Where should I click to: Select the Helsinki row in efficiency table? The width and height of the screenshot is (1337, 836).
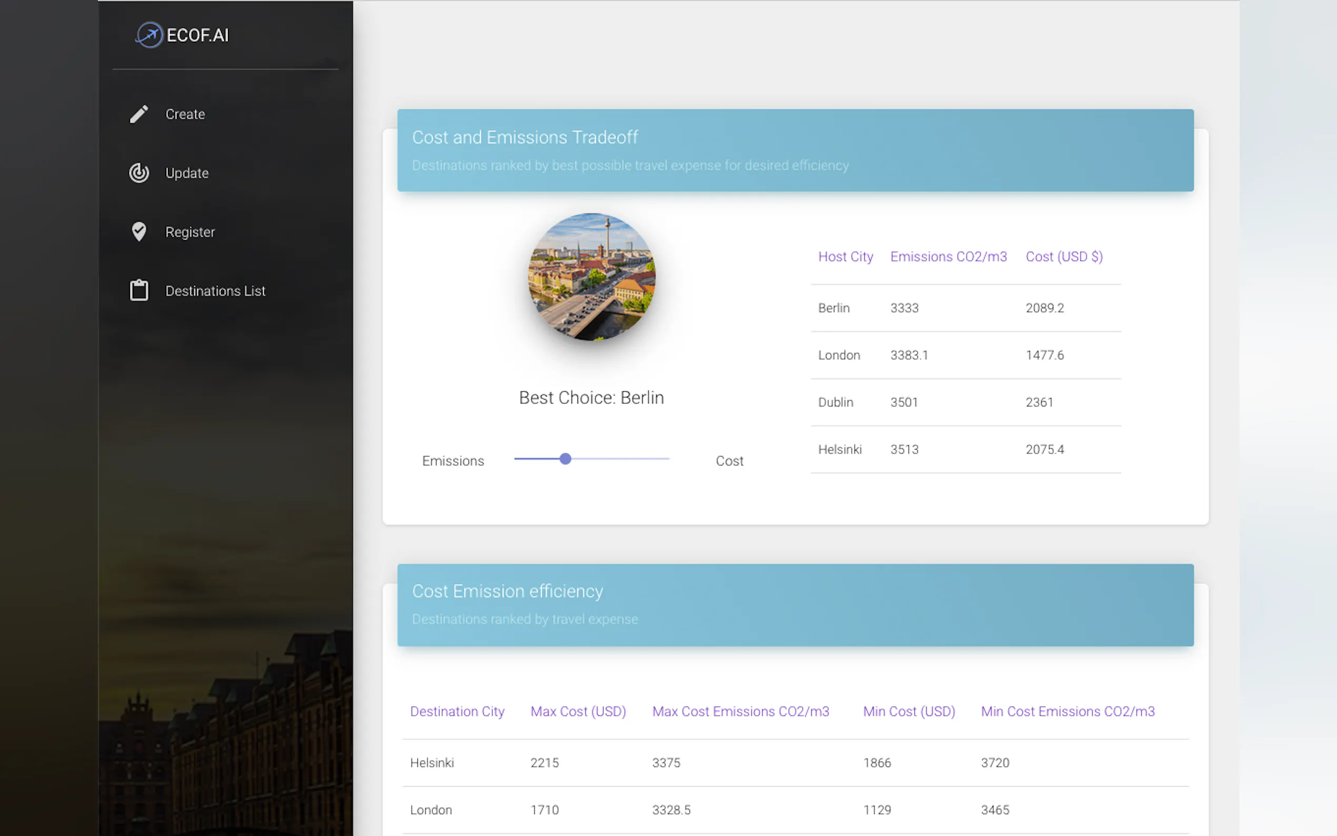pos(795,762)
